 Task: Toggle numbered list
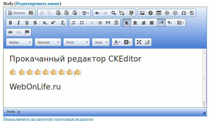pos(73,23)
